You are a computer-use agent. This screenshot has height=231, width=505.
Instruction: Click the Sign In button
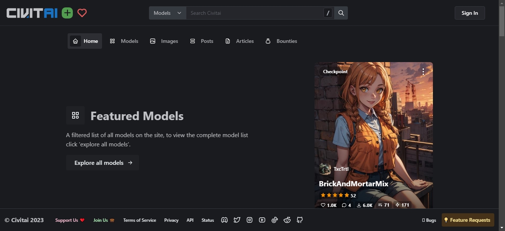tap(470, 13)
